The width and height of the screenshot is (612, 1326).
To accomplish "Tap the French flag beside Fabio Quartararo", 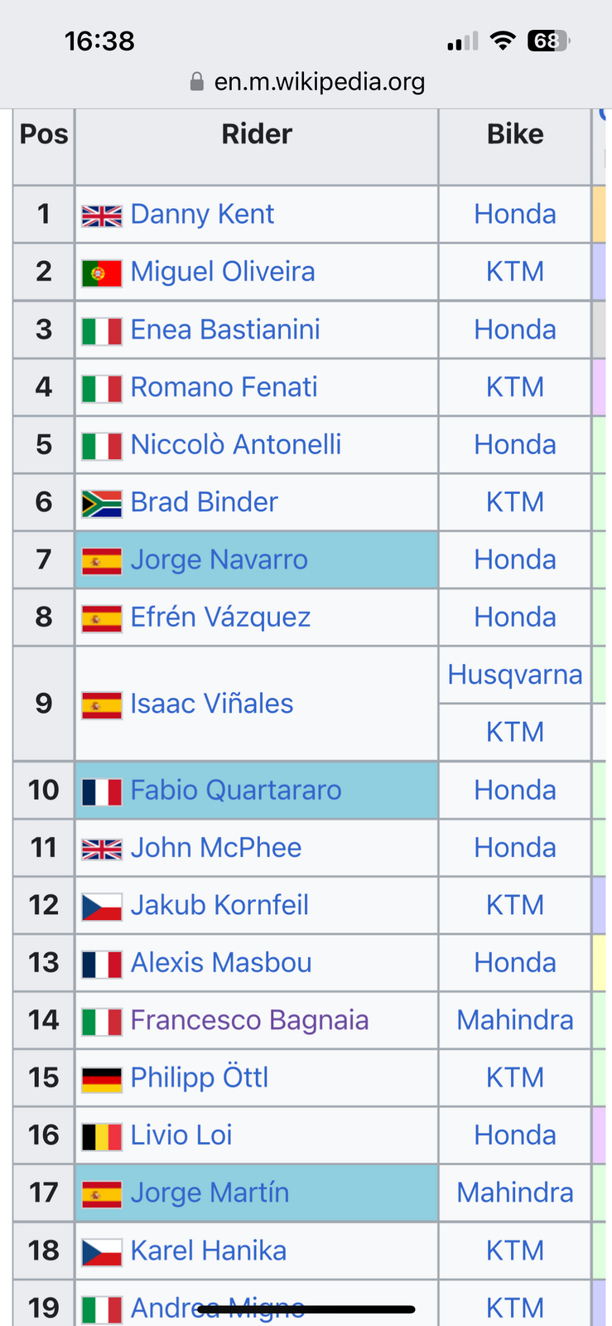I will tap(102, 791).
